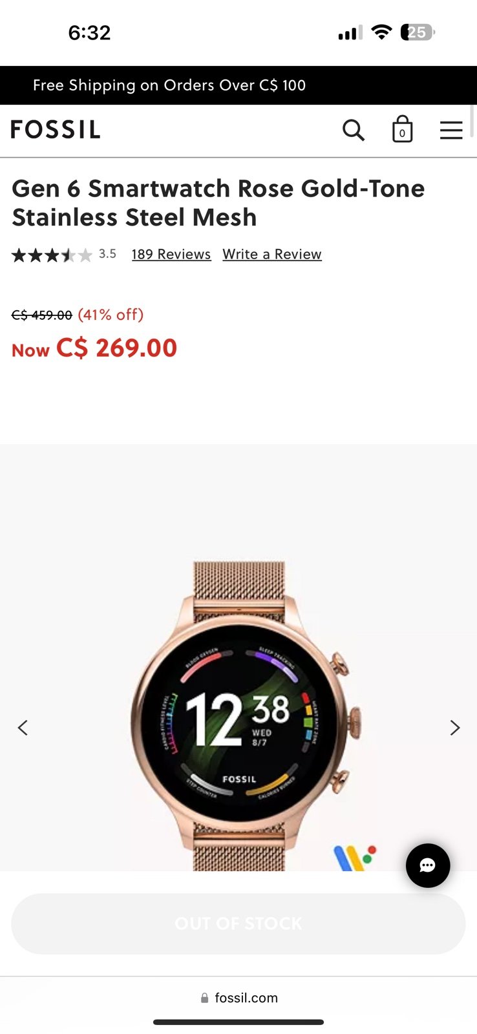
Task: Open the 189 Reviews link
Action: coord(171,254)
